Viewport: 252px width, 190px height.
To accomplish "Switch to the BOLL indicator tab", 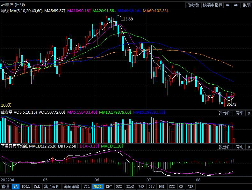I will pos(25,187).
